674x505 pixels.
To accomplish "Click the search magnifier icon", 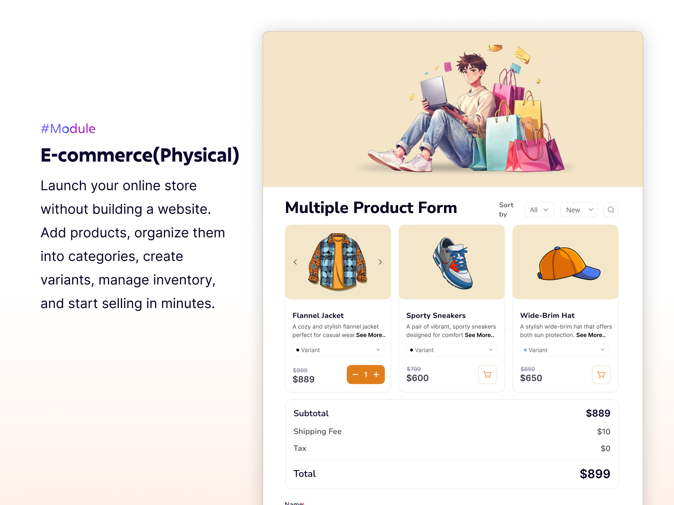I will (611, 210).
